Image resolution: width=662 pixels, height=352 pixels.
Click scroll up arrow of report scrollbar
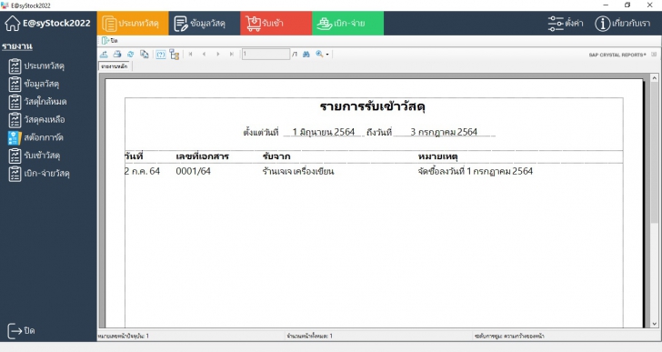pyautogui.click(x=655, y=78)
